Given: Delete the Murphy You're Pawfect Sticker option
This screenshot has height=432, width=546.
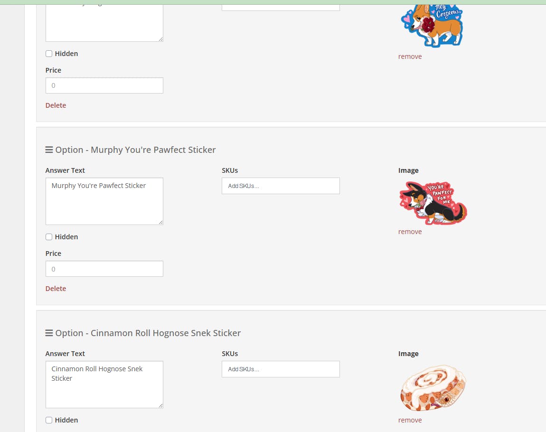Looking at the screenshot, I should pyautogui.click(x=56, y=289).
